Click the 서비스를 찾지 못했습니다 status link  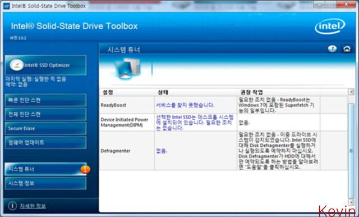coord(185,105)
